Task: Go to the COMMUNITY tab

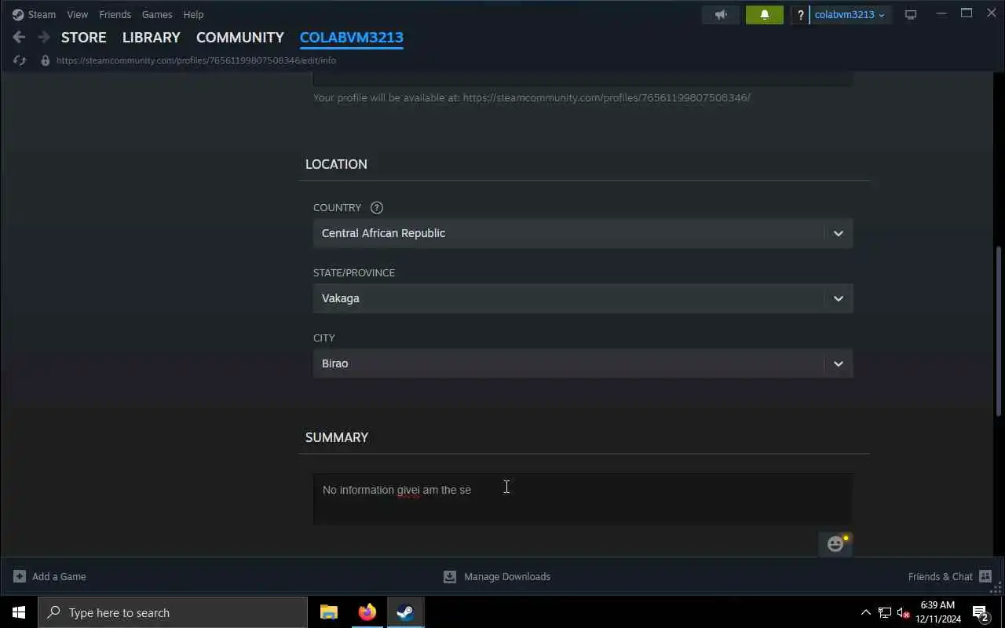Action: 239,38
